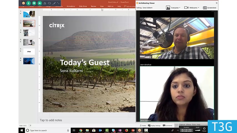The width and height of the screenshot is (237, 133).
Task: Take a Screenshot in GoToMeeting Viewer
Action: pos(210,8)
